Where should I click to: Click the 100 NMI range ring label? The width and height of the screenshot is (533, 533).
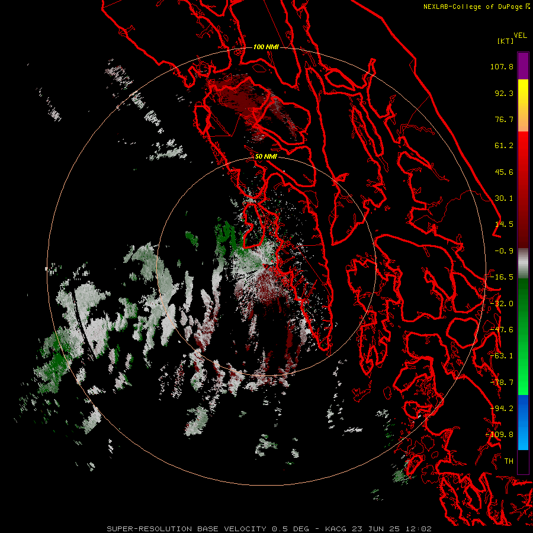click(266, 47)
